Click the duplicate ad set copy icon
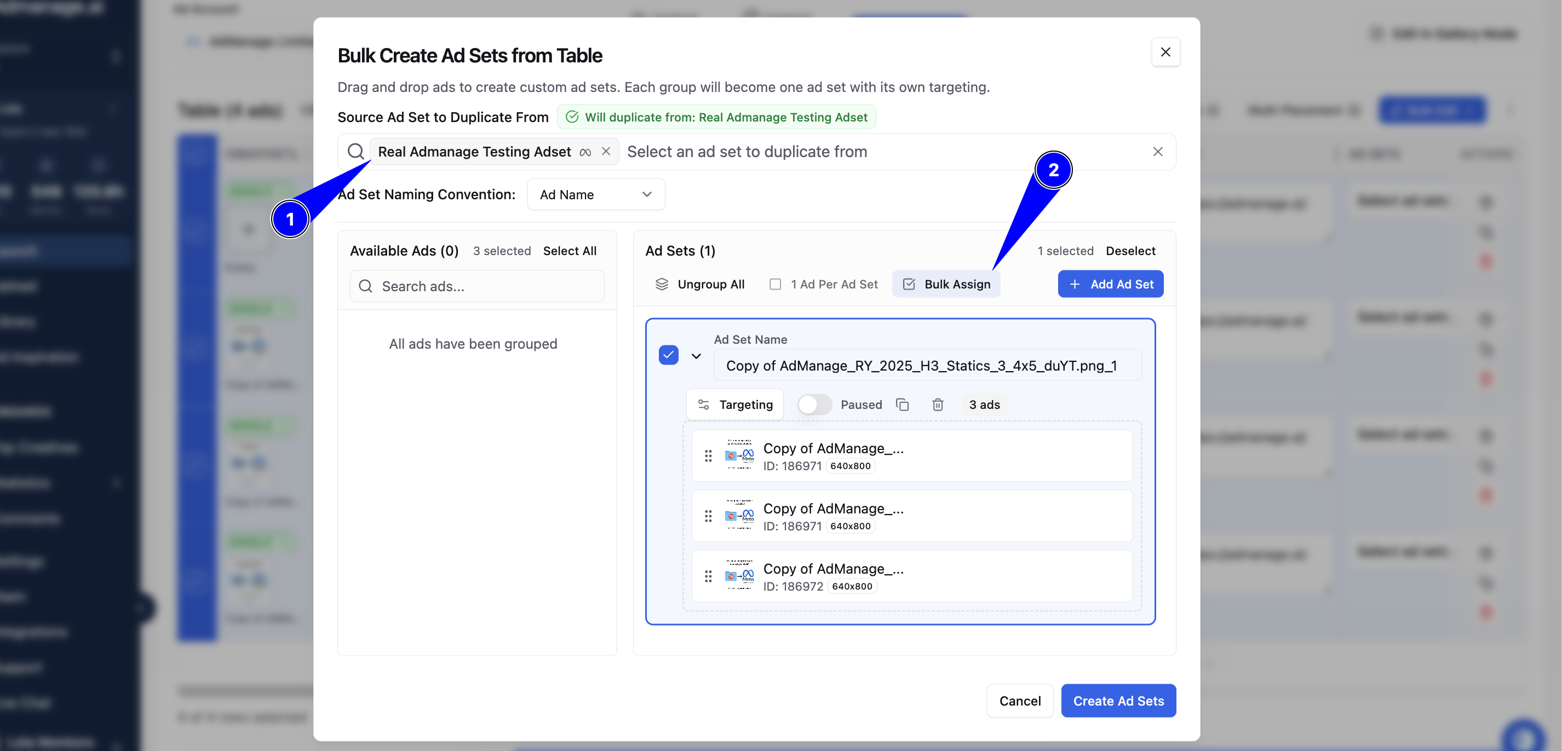 pyautogui.click(x=902, y=405)
